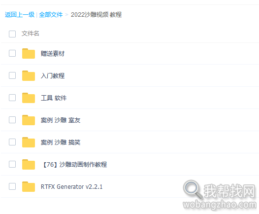Open the 【76】沙雕动画制作教程 folder icon
Image resolution: width=259 pixels, height=214 pixels.
(x=29, y=164)
